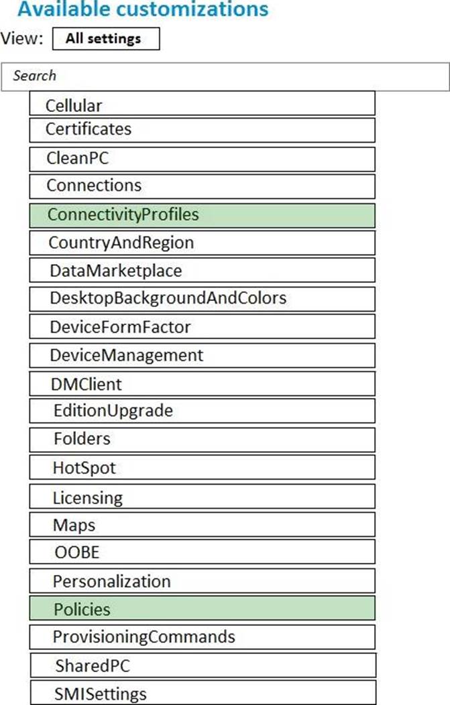
Task: Expand the highlighted Policies item
Action: point(202,608)
